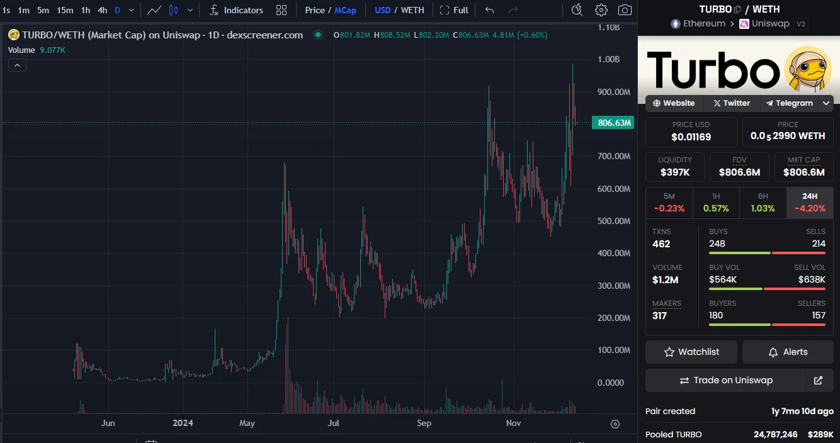Toggle Full screen chart mode
This screenshot has width=840, height=443.
pos(454,10)
